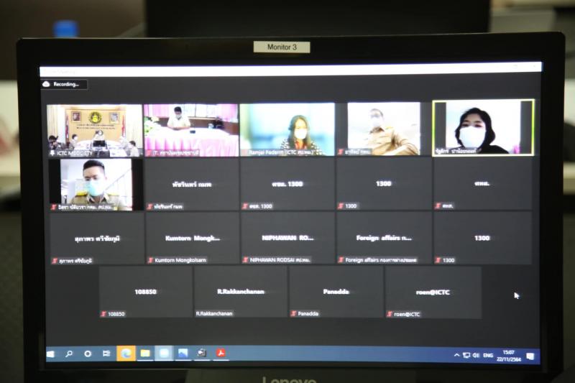Select the roen@ICTC participant tile
Image resolution: width=575 pixels, height=383 pixels.
point(433,292)
